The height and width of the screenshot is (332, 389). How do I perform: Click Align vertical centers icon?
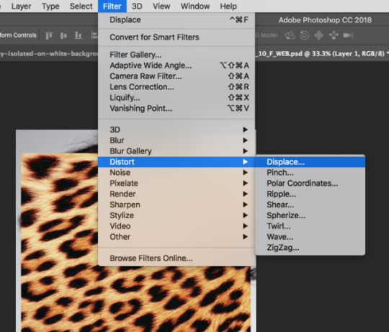(63, 35)
